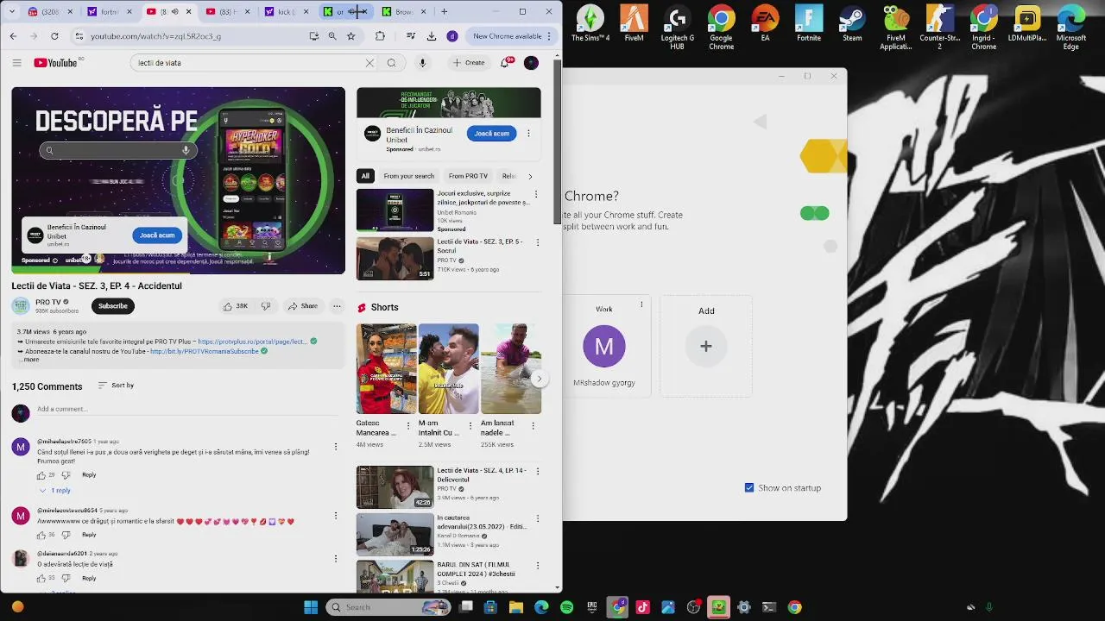Screen dimensions: 1105x621
Task: Launch Spotify from the taskbar
Action: pos(566,607)
